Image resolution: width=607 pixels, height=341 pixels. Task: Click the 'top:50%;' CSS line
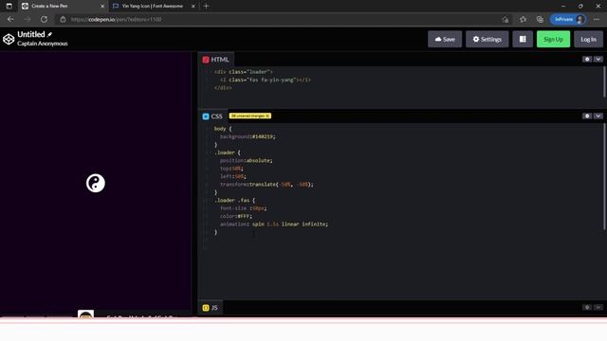pyautogui.click(x=231, y=169)
